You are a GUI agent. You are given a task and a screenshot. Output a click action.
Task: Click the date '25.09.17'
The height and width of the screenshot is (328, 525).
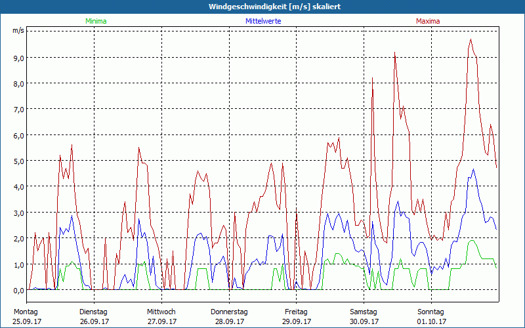27,321
